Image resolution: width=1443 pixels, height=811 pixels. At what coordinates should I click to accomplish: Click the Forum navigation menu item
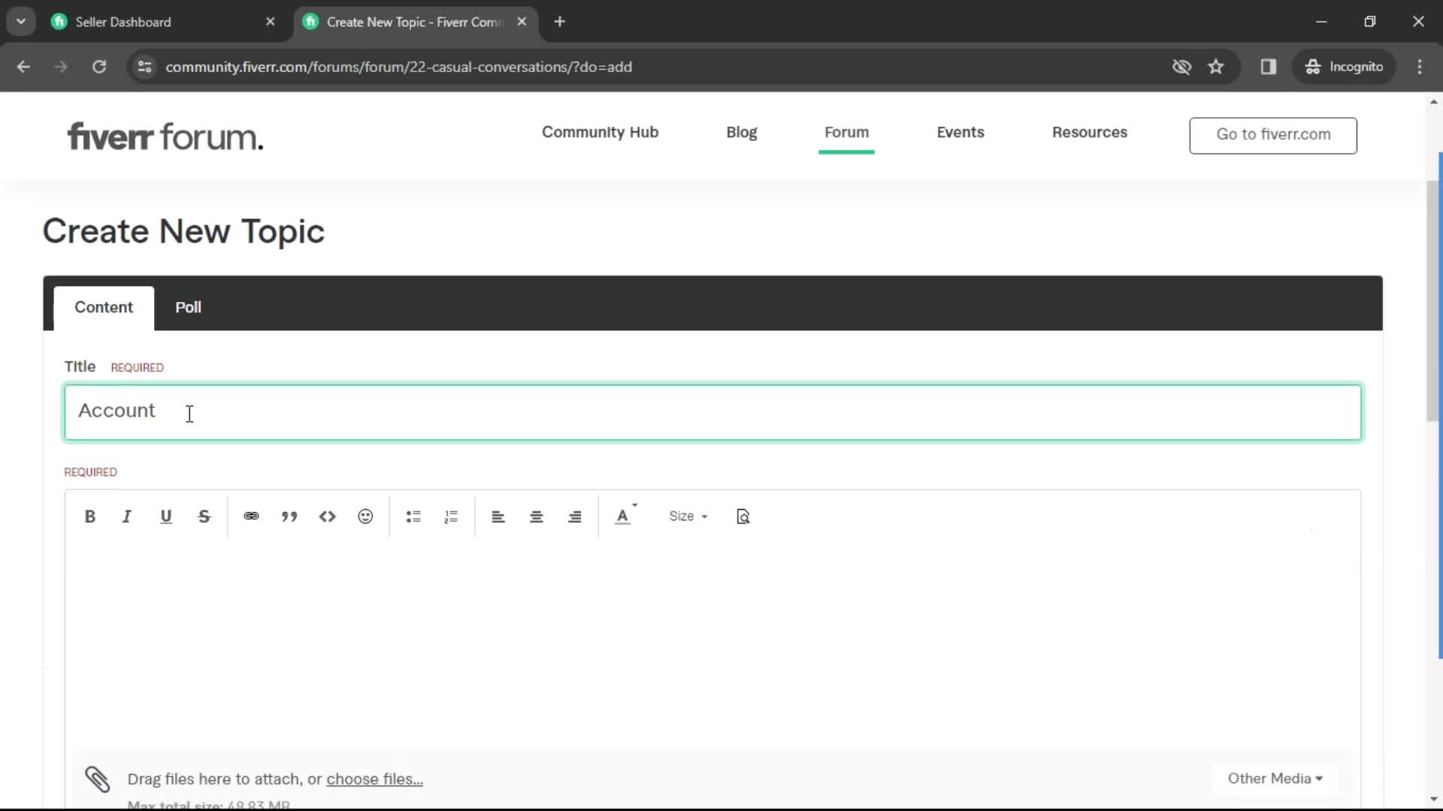[846, 131]
